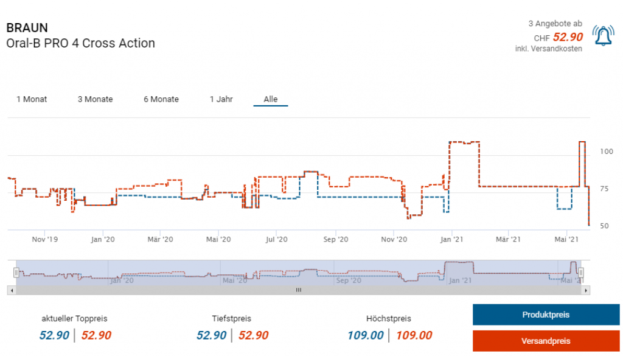Click the Höchstpreis 109.00 value

365,335
